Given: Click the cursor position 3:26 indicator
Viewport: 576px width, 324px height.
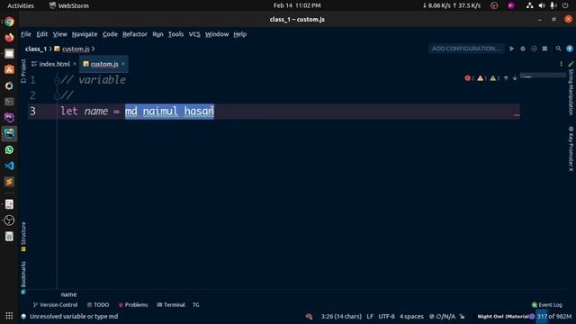Looking at the screenshot, I should coord(341,316).
